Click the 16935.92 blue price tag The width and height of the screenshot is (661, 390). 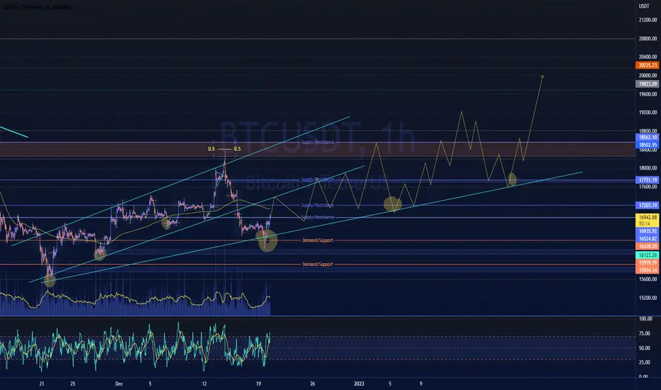[x=647, y=231]
